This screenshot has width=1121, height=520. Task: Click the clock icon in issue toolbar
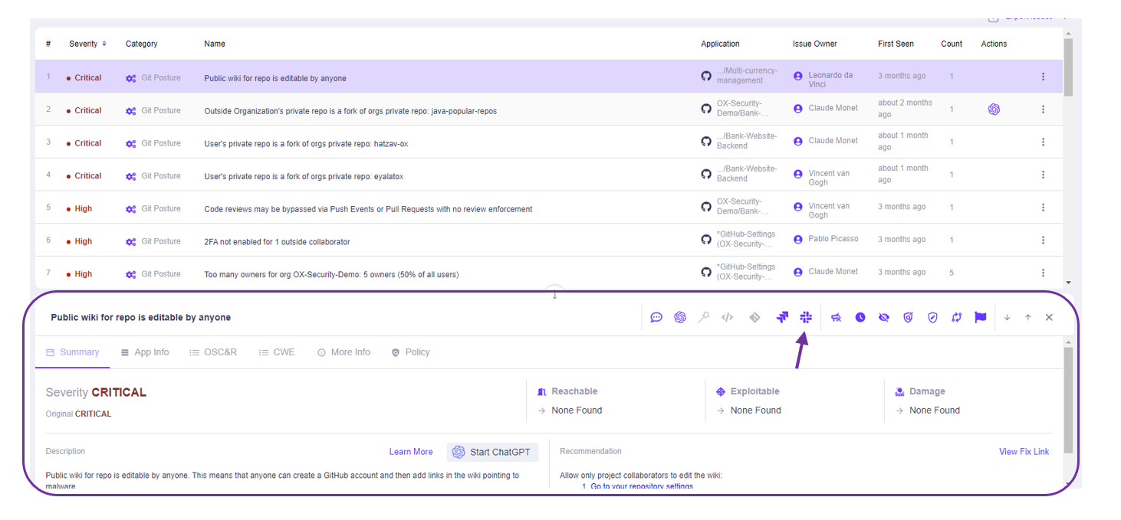click(x=860, y=317)
